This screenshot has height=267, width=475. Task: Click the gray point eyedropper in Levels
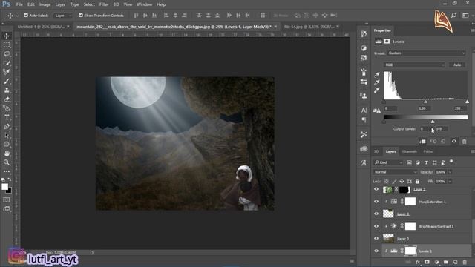[x=377, y=82]
